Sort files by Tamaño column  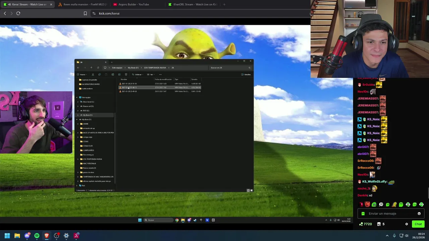coord(194,79)
